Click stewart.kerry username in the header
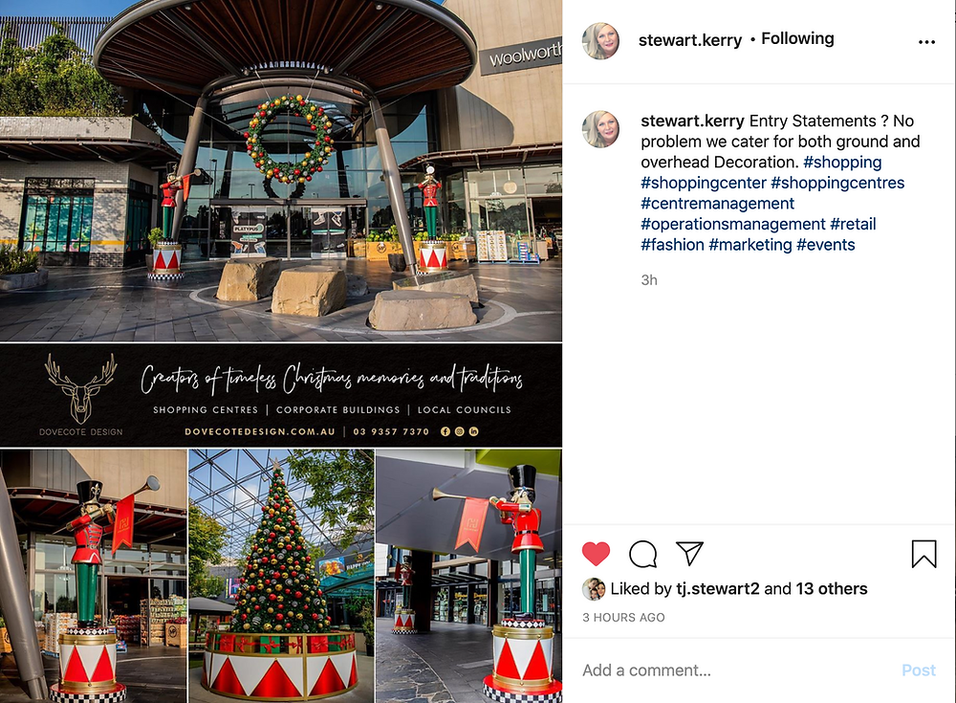 [689, 40]
